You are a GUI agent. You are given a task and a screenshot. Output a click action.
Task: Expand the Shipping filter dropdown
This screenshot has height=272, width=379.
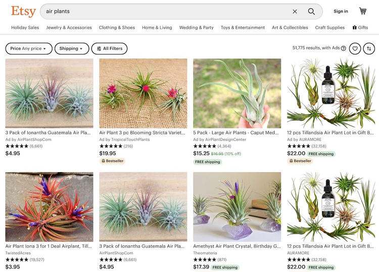(72, 48)
